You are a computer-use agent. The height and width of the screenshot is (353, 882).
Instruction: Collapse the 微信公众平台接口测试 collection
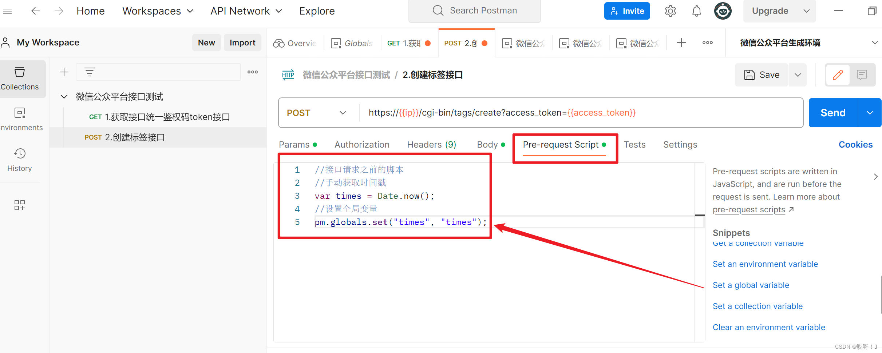pos(64,97)
